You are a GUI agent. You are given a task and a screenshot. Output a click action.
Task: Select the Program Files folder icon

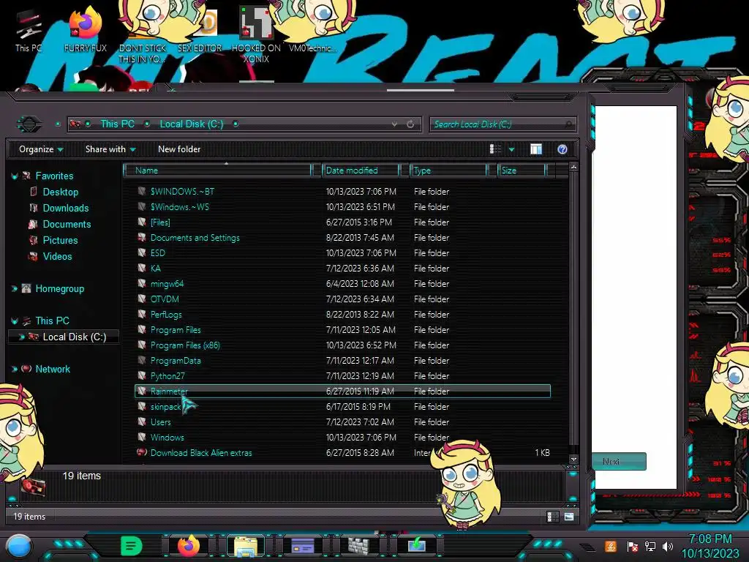142,330
